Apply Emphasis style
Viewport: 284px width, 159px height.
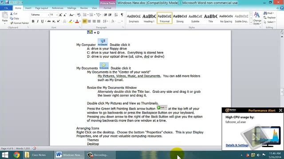[x=134, y=18]
